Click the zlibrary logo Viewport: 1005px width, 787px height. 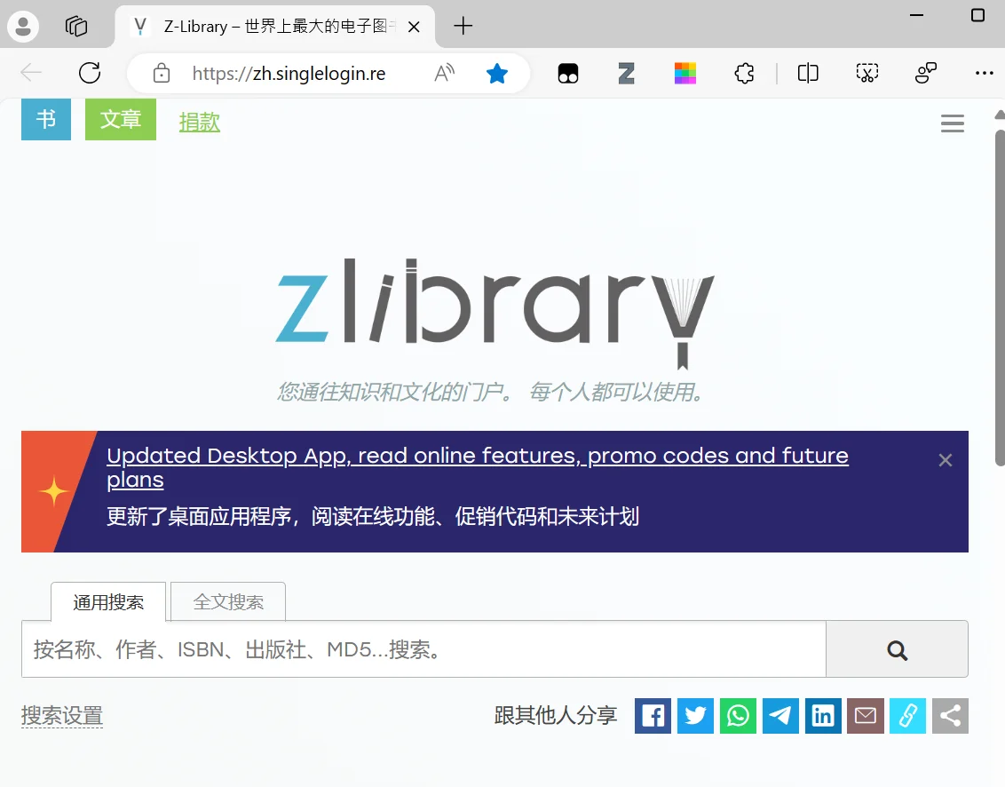(495, 313)
